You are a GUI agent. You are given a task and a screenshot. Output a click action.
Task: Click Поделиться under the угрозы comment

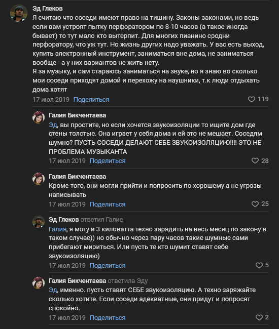click(108, 204)
